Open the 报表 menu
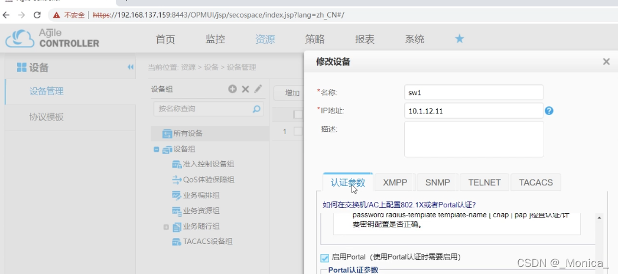The image size is (618, 274). coord(365,39)
